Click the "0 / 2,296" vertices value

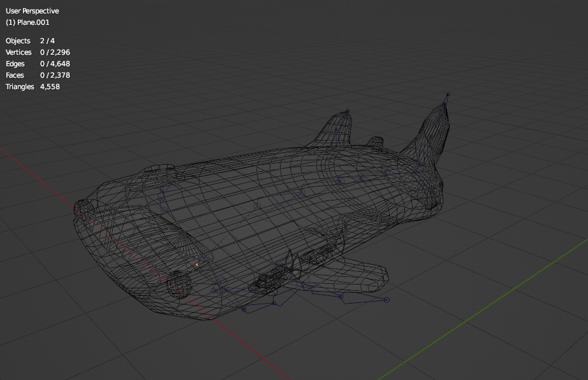(55, 52)
